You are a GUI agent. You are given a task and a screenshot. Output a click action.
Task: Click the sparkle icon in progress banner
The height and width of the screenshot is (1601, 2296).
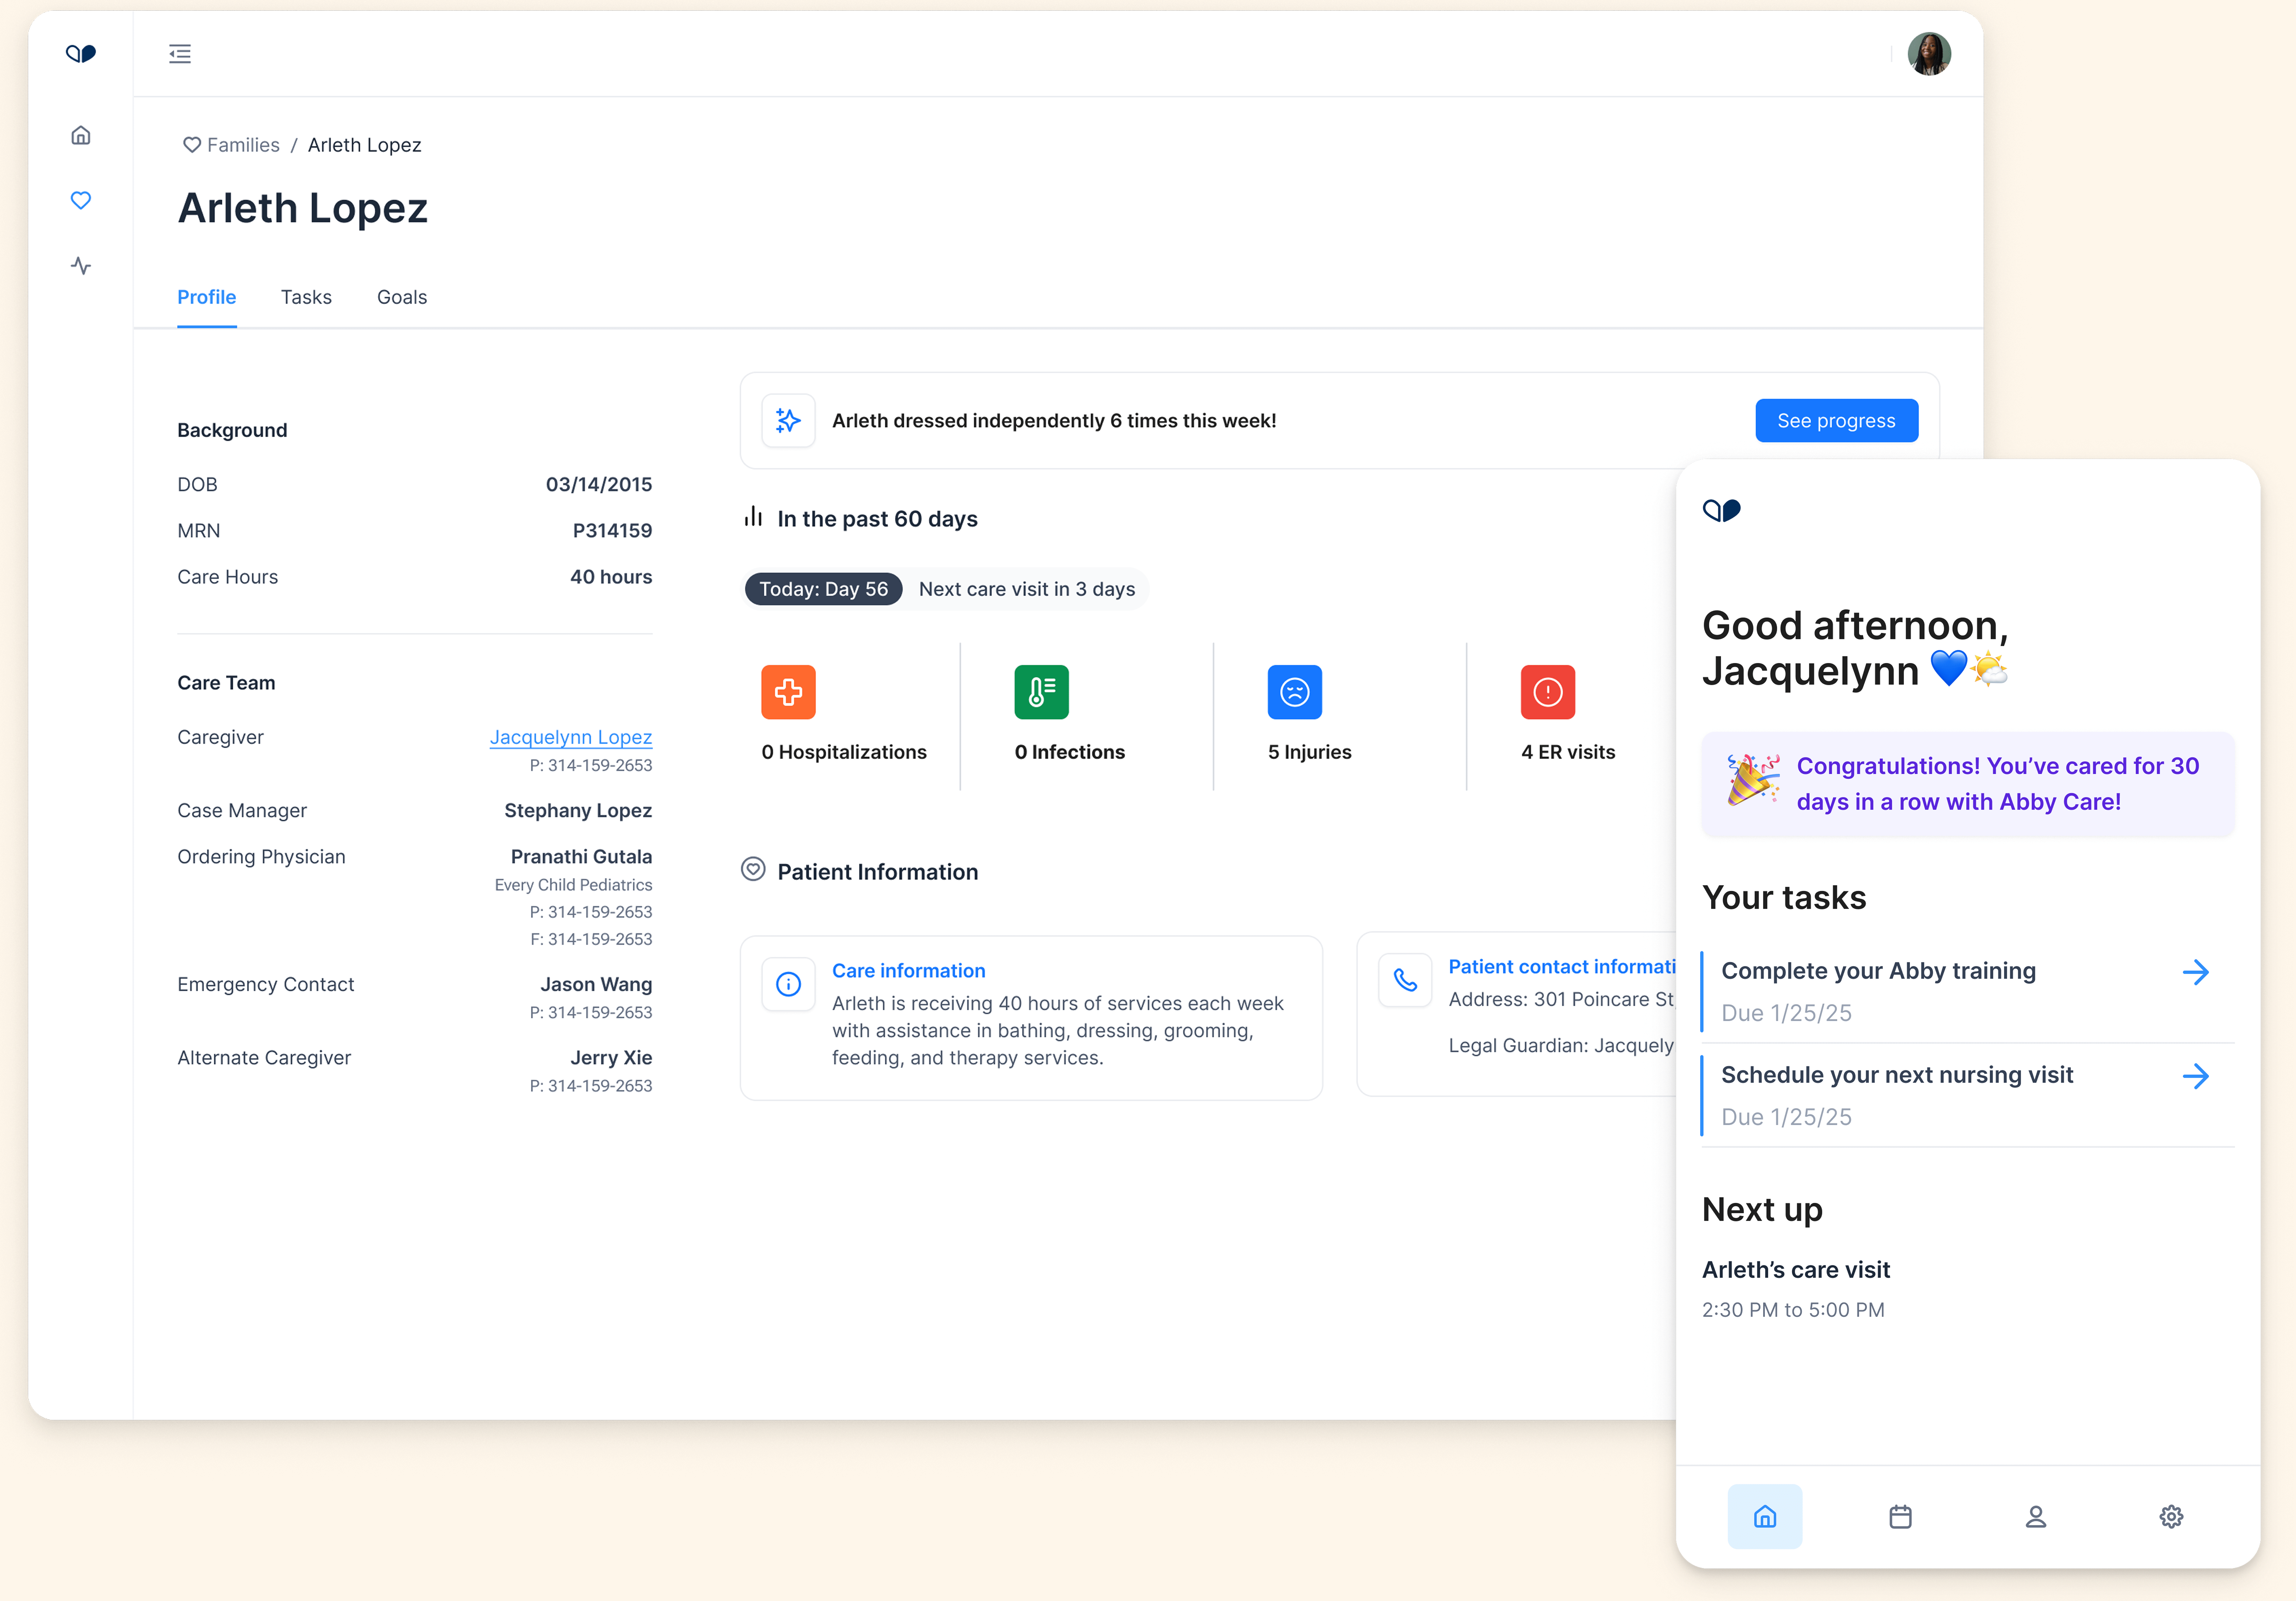[x=788, y=421]
